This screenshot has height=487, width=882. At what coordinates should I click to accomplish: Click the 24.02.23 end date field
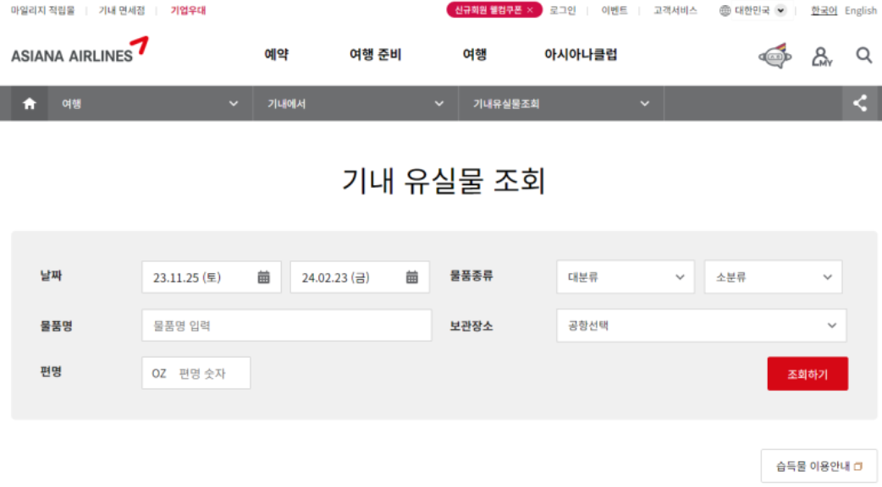(360, 277)
